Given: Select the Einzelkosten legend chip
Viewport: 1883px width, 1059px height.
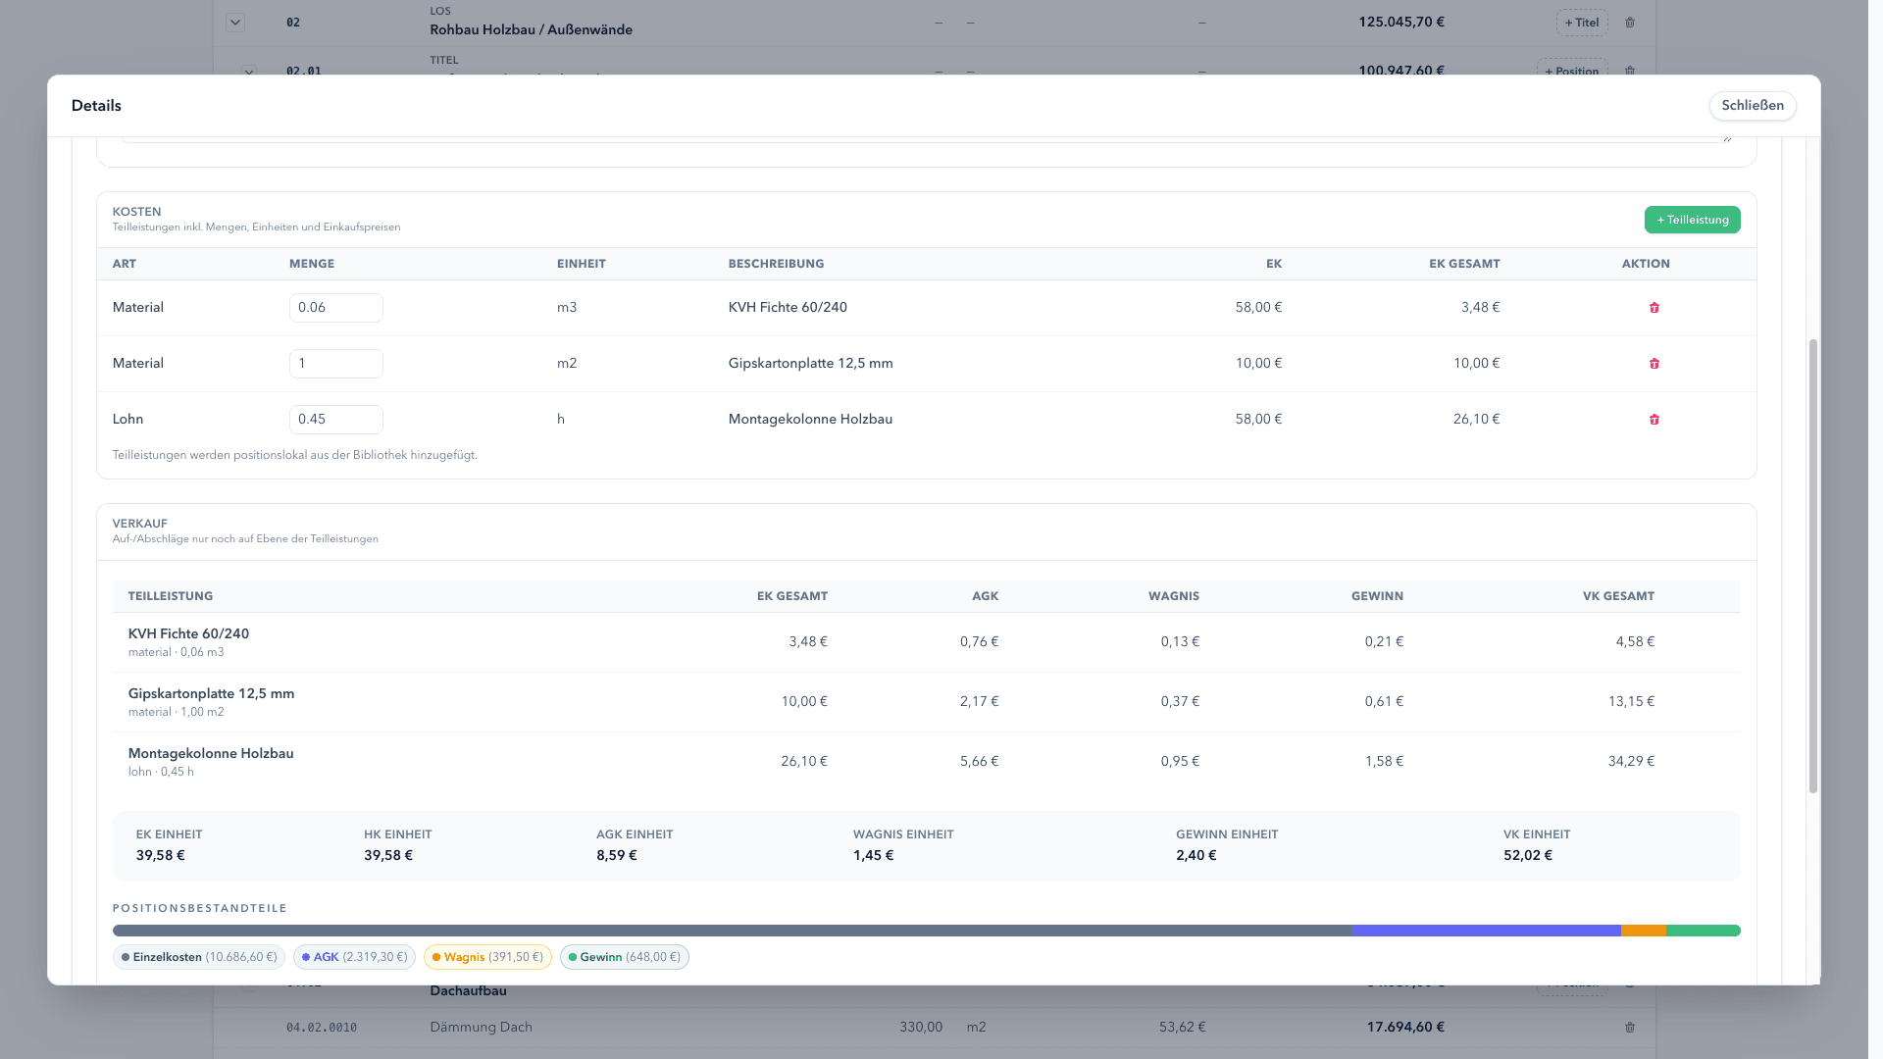Looking at the screenshot, I should [x=199, y=957].
